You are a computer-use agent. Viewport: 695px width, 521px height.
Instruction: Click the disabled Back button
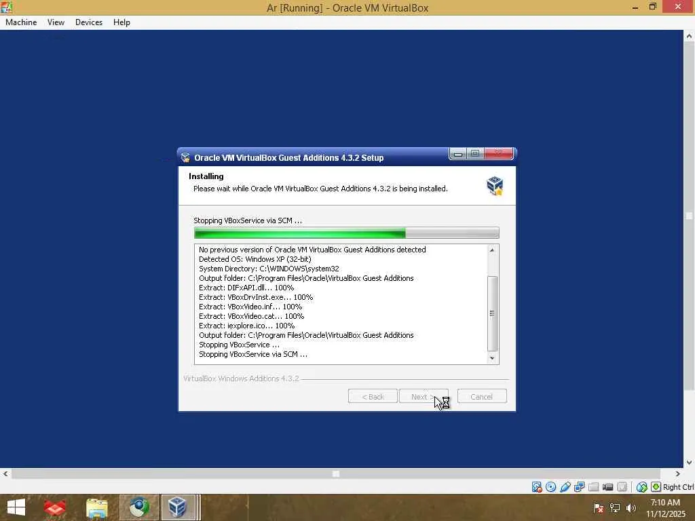(x=373, y=396)
